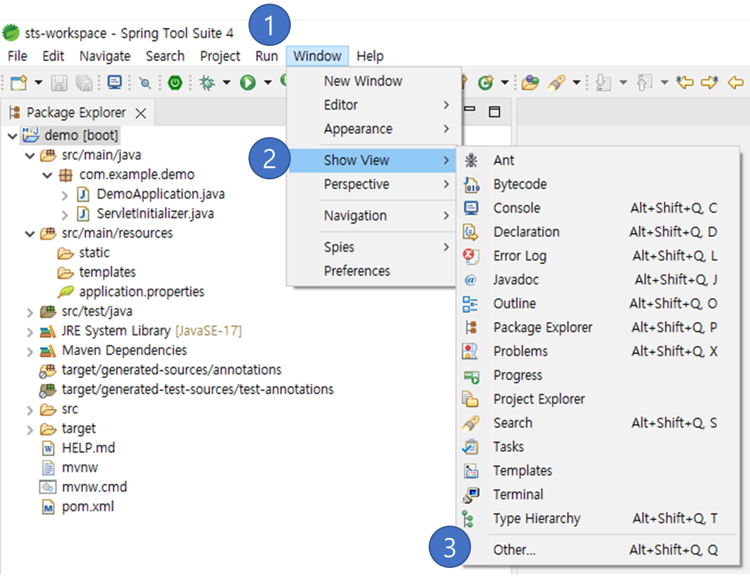Open the Help menu
Image resolution: width=750 pixels, height=579 pixels.
coord(370,56)
